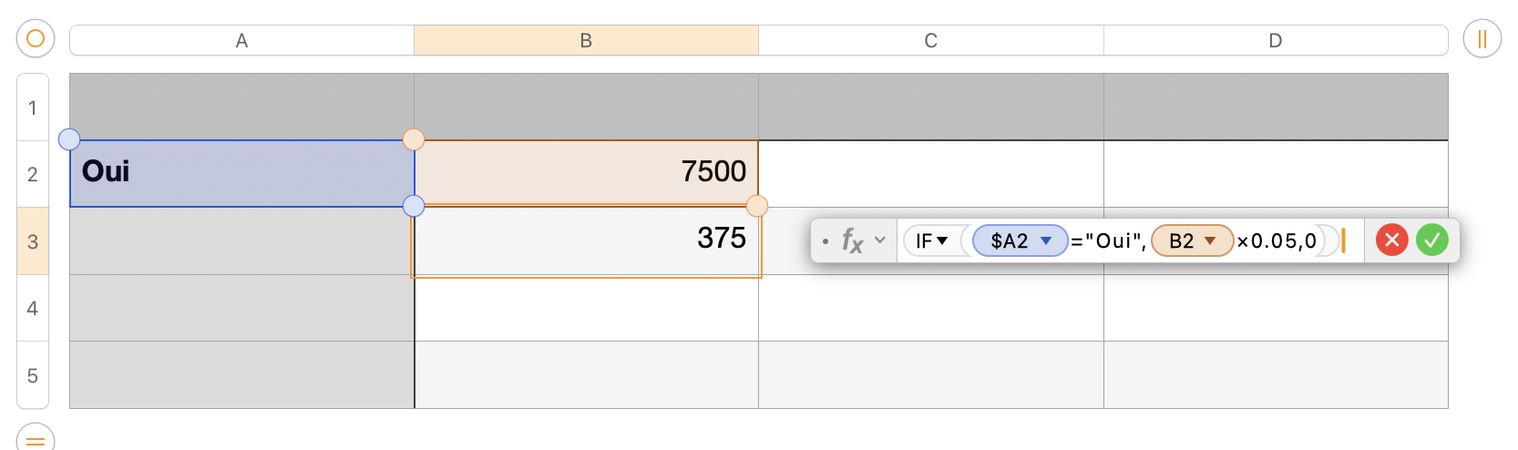
Task: Cancel formula editing with the red X
Action: (1391, 240)
